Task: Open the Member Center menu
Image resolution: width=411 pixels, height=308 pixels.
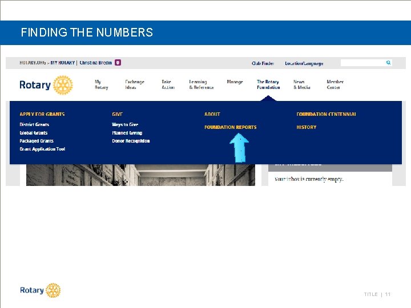Action: [335, 84]
